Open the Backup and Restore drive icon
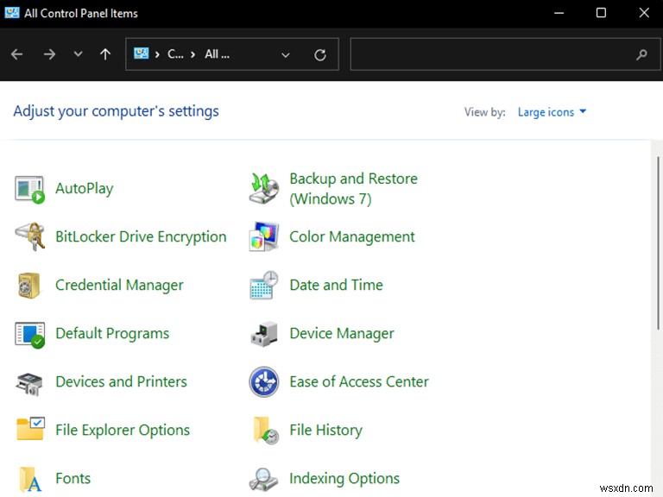 264,188
